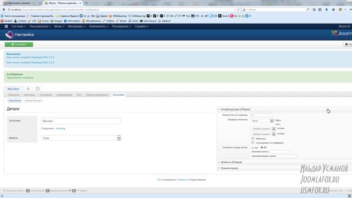Switch to the Элементы tab
The height and width of the screenshot is (198, 352).
tap(13, 95)
